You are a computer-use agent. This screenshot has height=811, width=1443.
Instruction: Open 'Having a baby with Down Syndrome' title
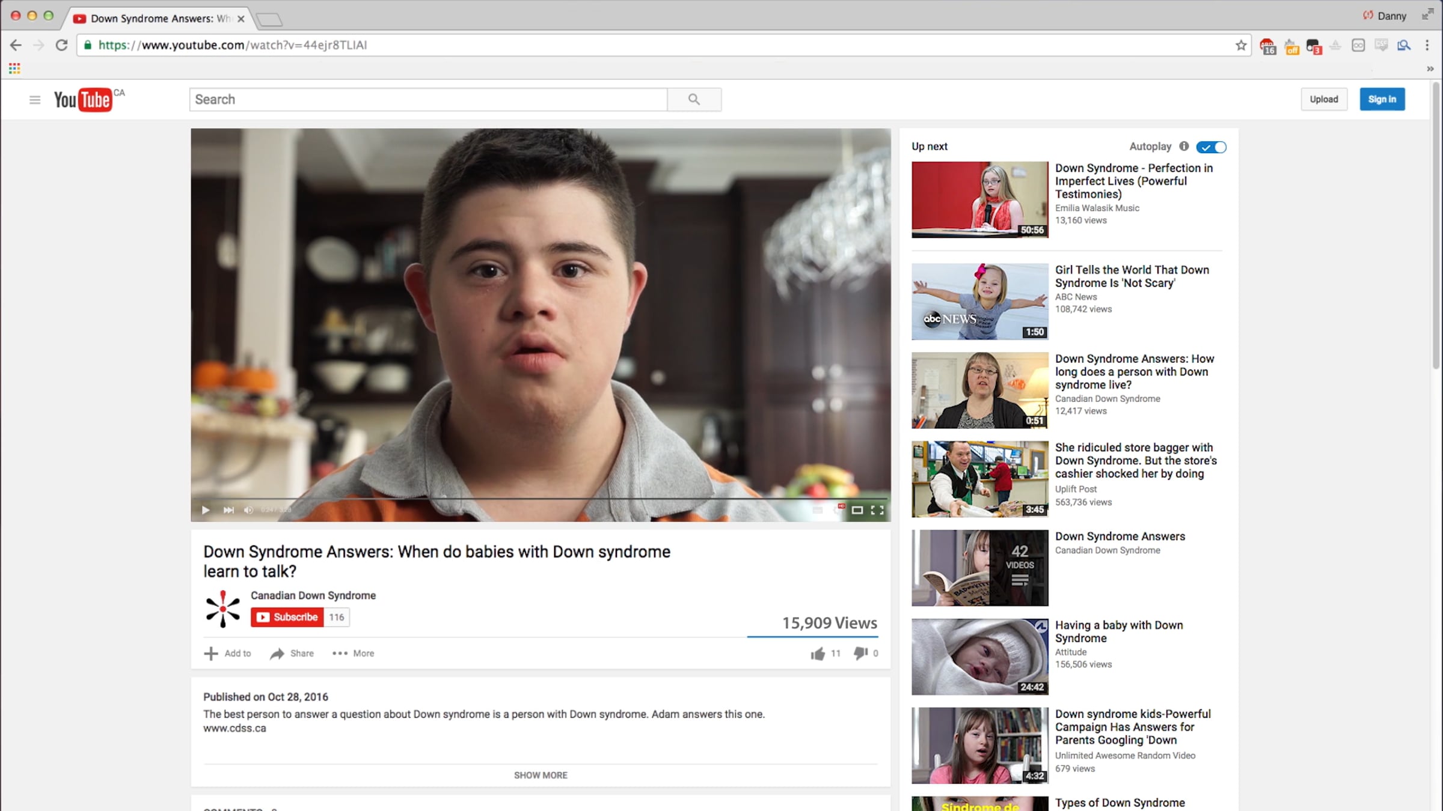(x=1119, y=632)
